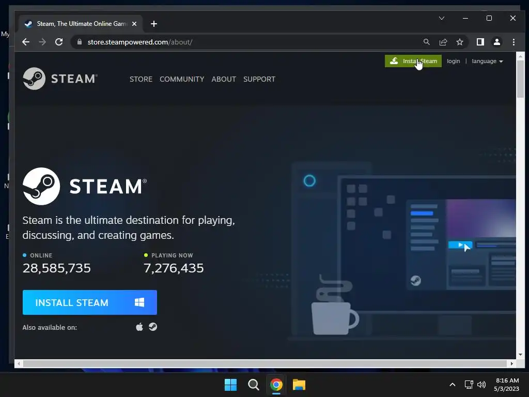Open the zoom magnifier in address bar
The width and height of the screenshot is (529, 397).
point(426,42)
